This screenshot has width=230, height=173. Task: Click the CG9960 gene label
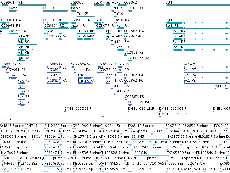77,2
